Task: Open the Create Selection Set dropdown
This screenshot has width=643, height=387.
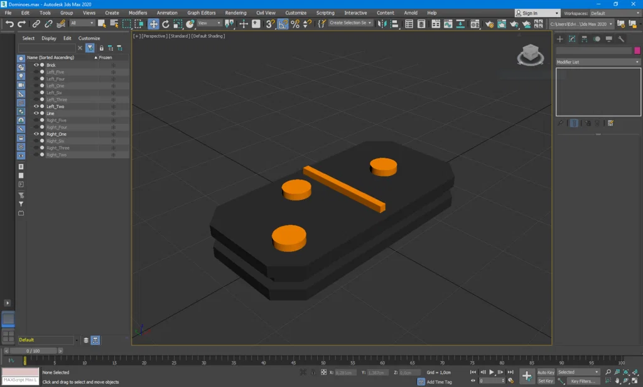Action: pyautogui.click(x=350, y=23)
